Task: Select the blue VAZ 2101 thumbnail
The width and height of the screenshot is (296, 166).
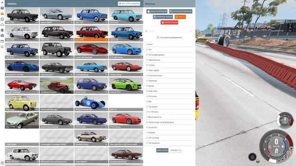Action: pyautogui.click(x=92, y=16)
